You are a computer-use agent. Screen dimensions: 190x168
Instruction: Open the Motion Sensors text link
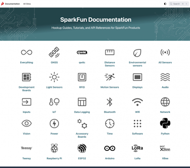(x=110, y=87)
